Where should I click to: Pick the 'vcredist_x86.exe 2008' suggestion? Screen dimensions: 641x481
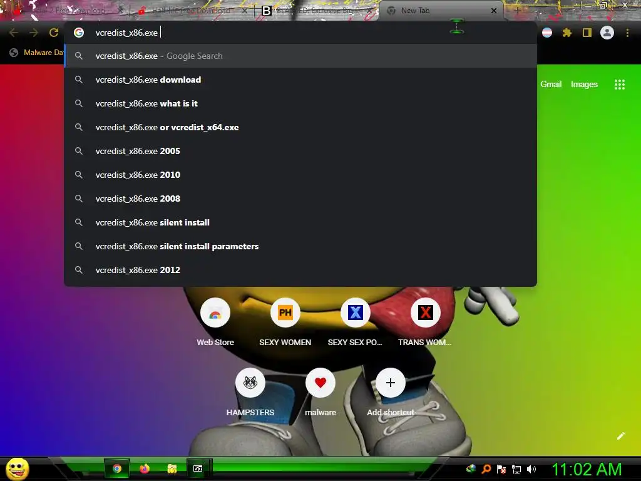pos(300,199)
